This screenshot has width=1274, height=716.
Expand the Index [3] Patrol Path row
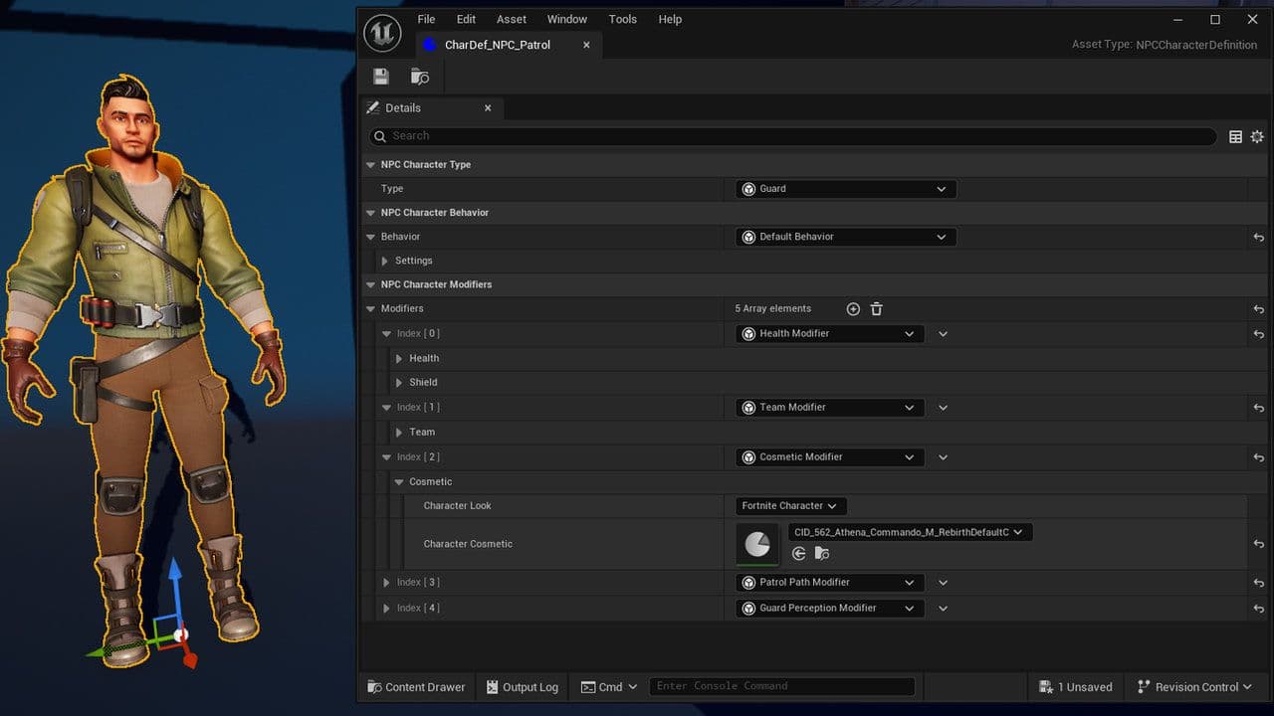point(386,583)
